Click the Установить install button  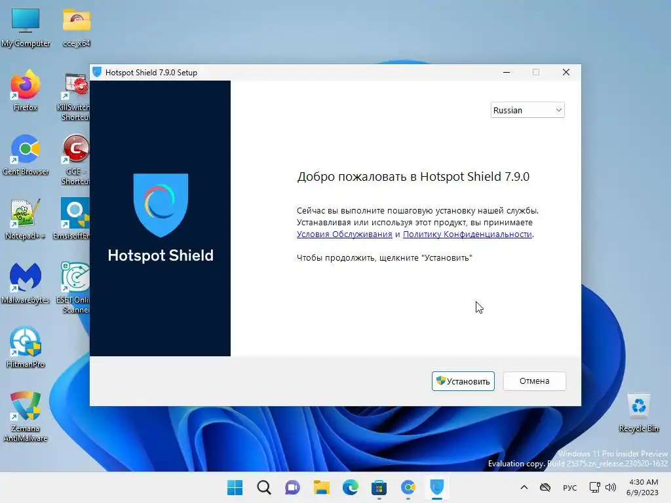[x=463, y=381]
